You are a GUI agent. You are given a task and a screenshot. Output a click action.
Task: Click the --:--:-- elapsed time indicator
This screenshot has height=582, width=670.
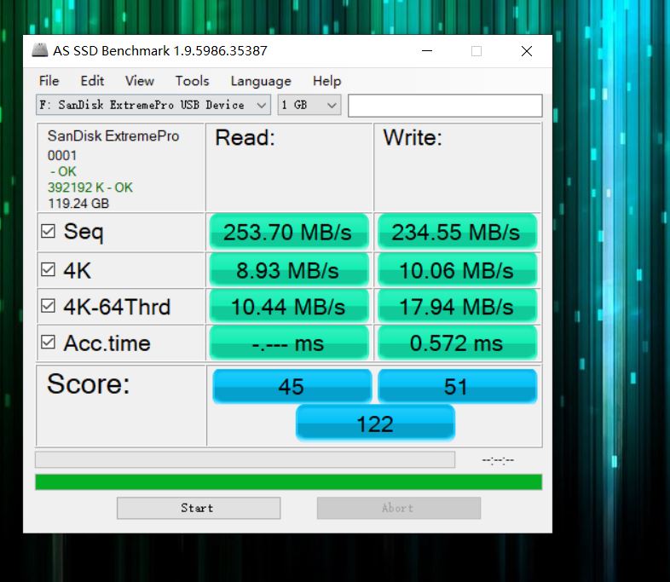click(x=498, y=460)
